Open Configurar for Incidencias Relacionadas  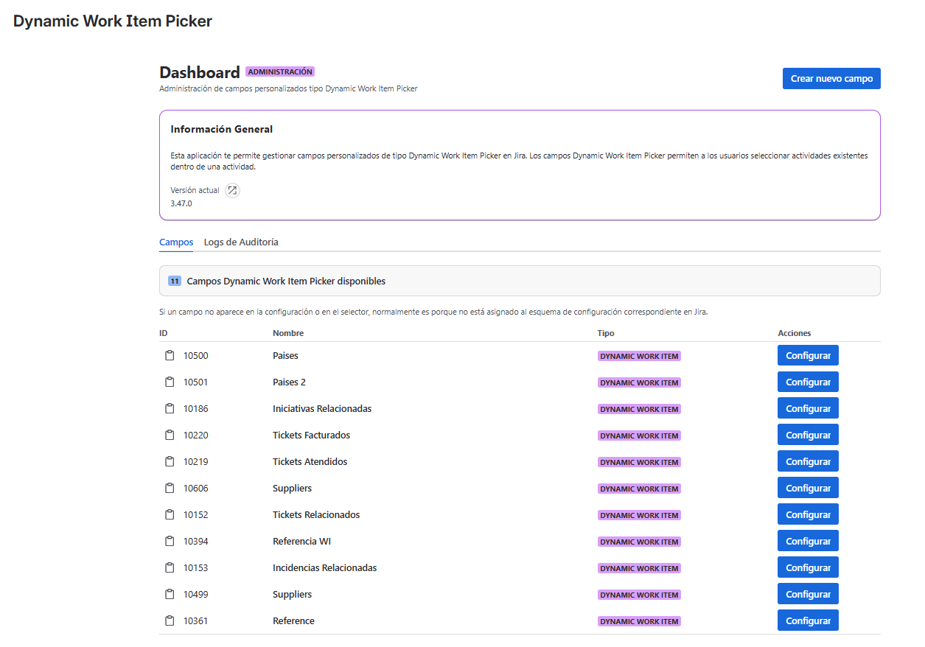808,568
